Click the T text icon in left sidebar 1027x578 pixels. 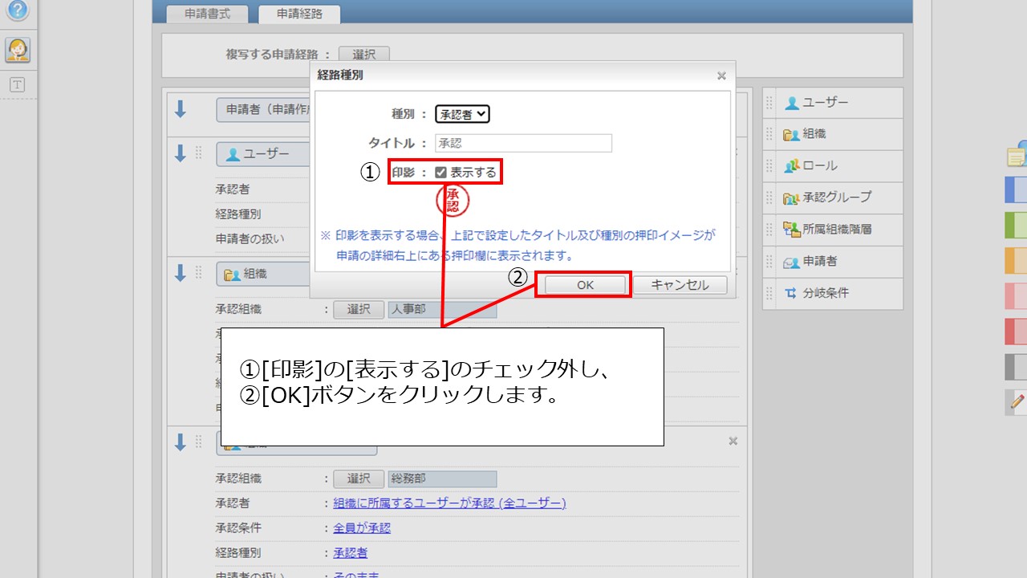coord(18,85)
